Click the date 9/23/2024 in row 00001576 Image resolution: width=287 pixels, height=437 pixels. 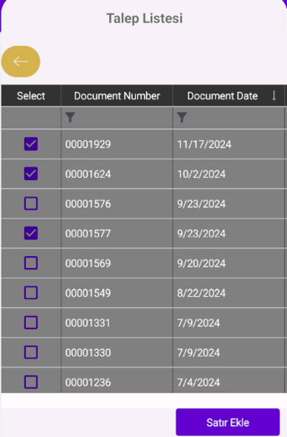click(x=229, y=204)
